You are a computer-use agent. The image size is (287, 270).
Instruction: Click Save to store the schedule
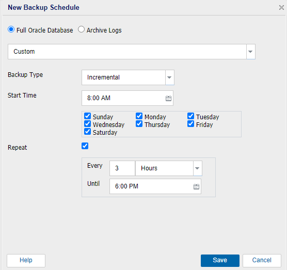pos(220,261)
